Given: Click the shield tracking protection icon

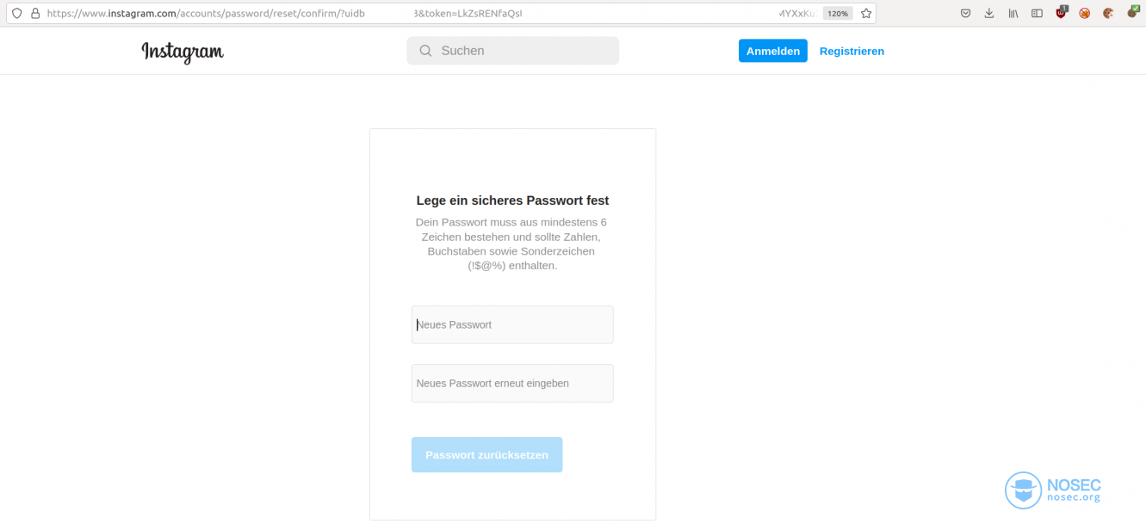Looking at the screenshot, I should coord(16,13).
